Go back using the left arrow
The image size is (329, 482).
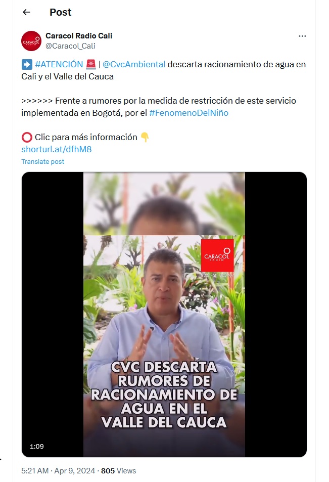[x=26, y=12]
